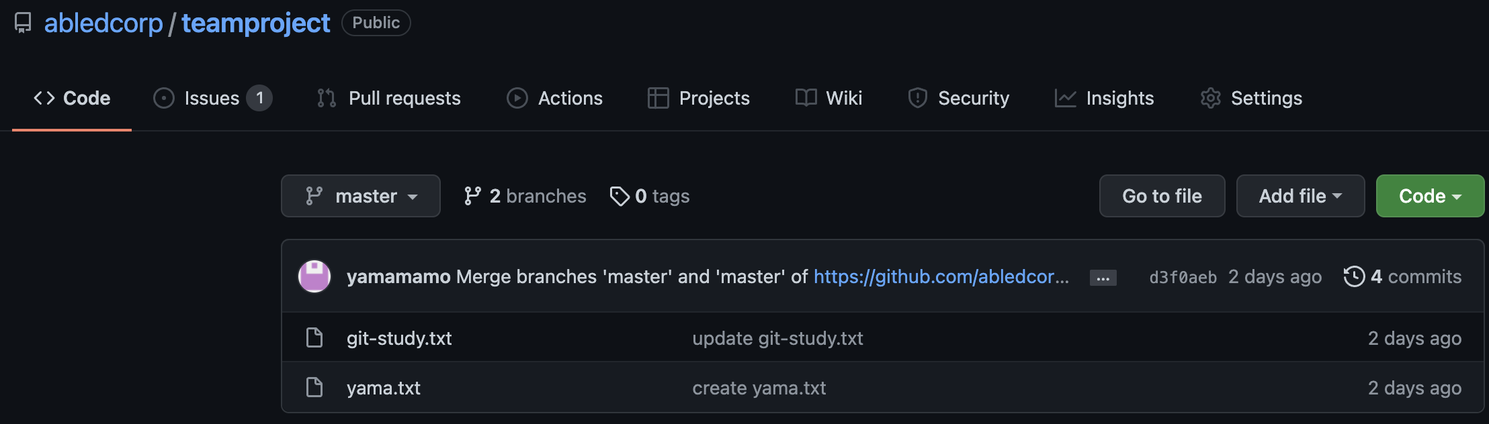Click the repository book icon beside abledcorp
Screen dimensions: 1489x424
click(x=23, y=23)
